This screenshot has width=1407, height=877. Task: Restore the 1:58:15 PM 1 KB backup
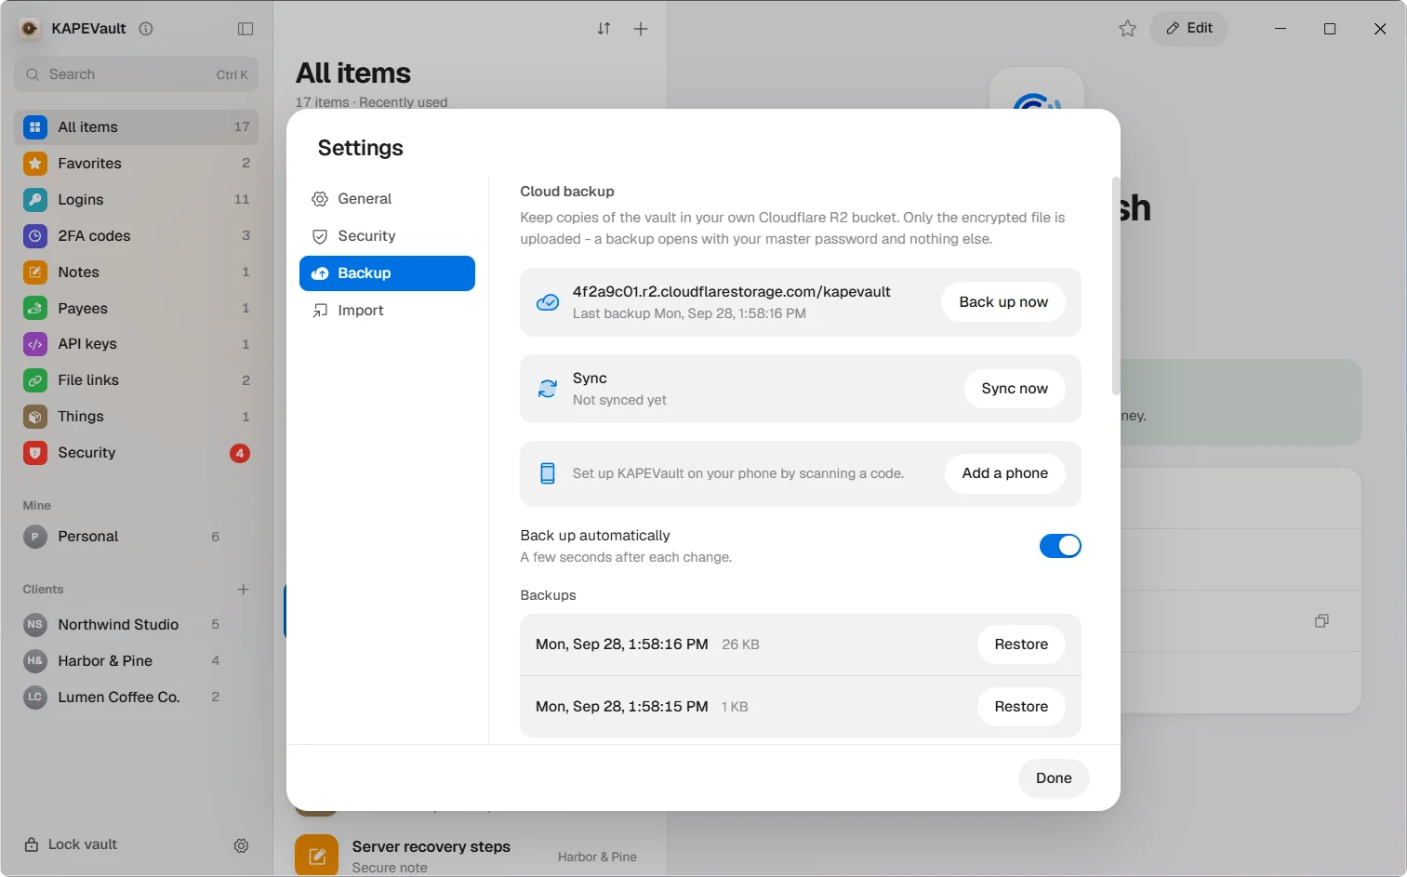point(1021,707)
